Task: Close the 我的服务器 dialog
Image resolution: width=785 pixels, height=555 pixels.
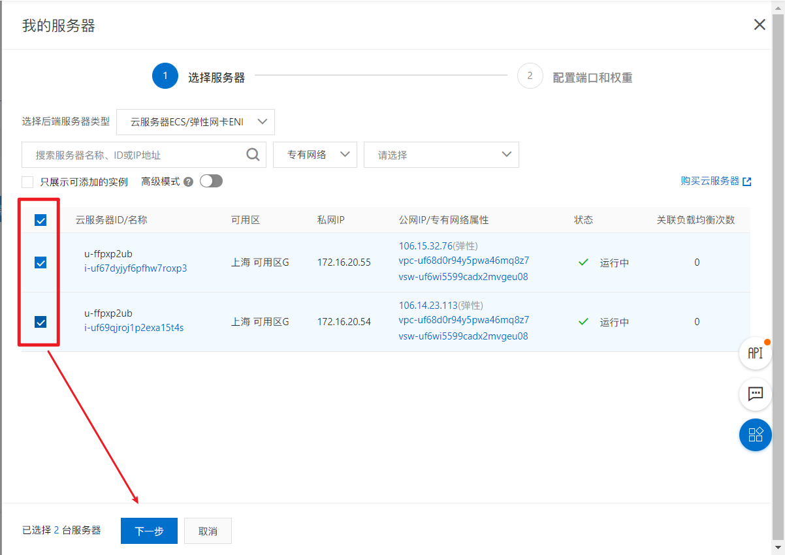Action: [760, 25]
